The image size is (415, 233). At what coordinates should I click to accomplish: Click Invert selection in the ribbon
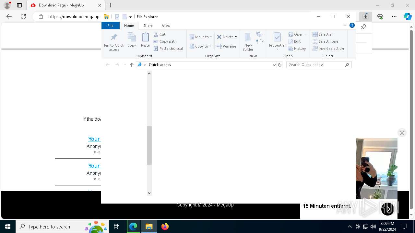click(328, 49)
